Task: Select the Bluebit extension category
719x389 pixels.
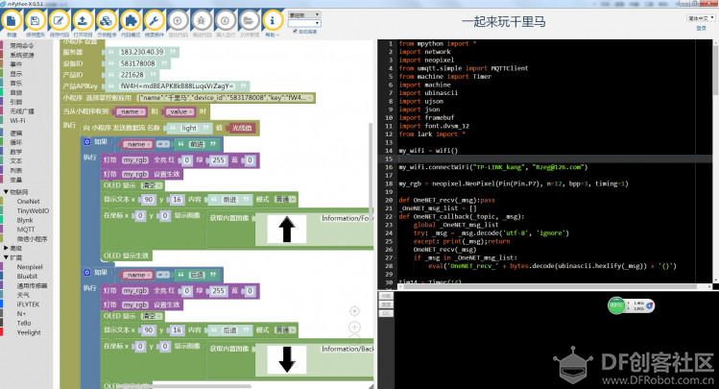Action: (27, 277)
